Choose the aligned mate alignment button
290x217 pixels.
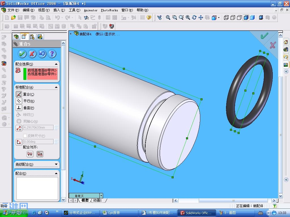[30, 154]
